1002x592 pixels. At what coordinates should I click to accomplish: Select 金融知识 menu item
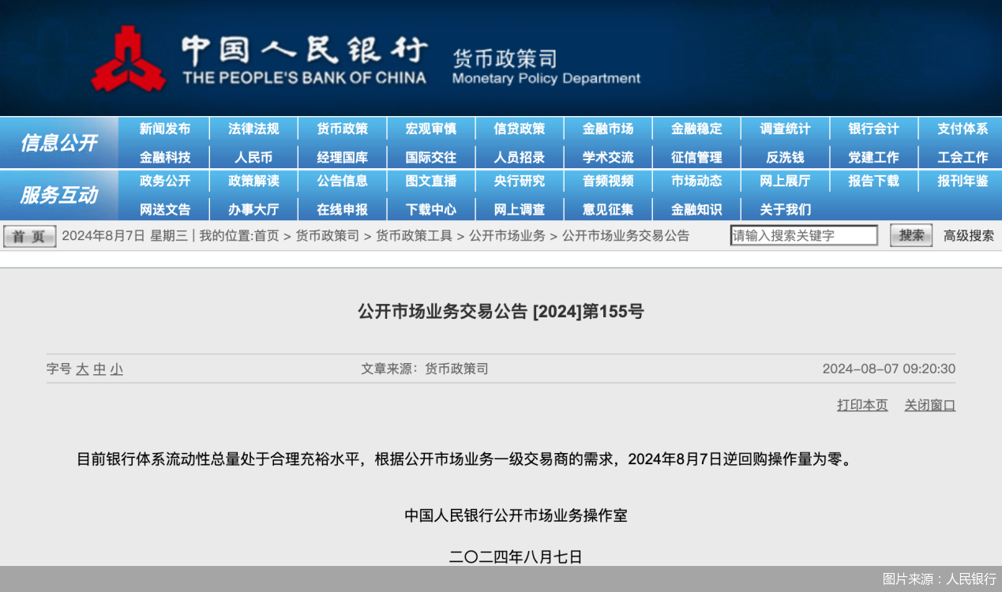pyautogui.click(x=696, y=210)
